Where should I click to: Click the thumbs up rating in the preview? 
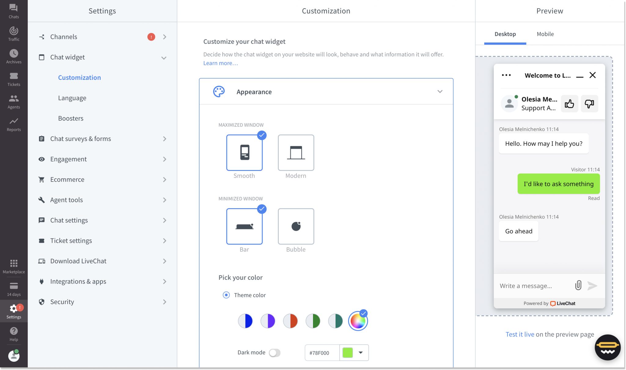click(x=569, y=104)
